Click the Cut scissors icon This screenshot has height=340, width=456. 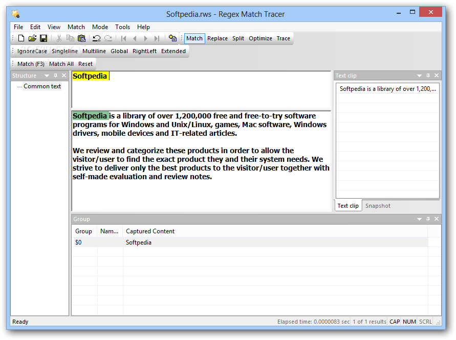click(59, 38)
